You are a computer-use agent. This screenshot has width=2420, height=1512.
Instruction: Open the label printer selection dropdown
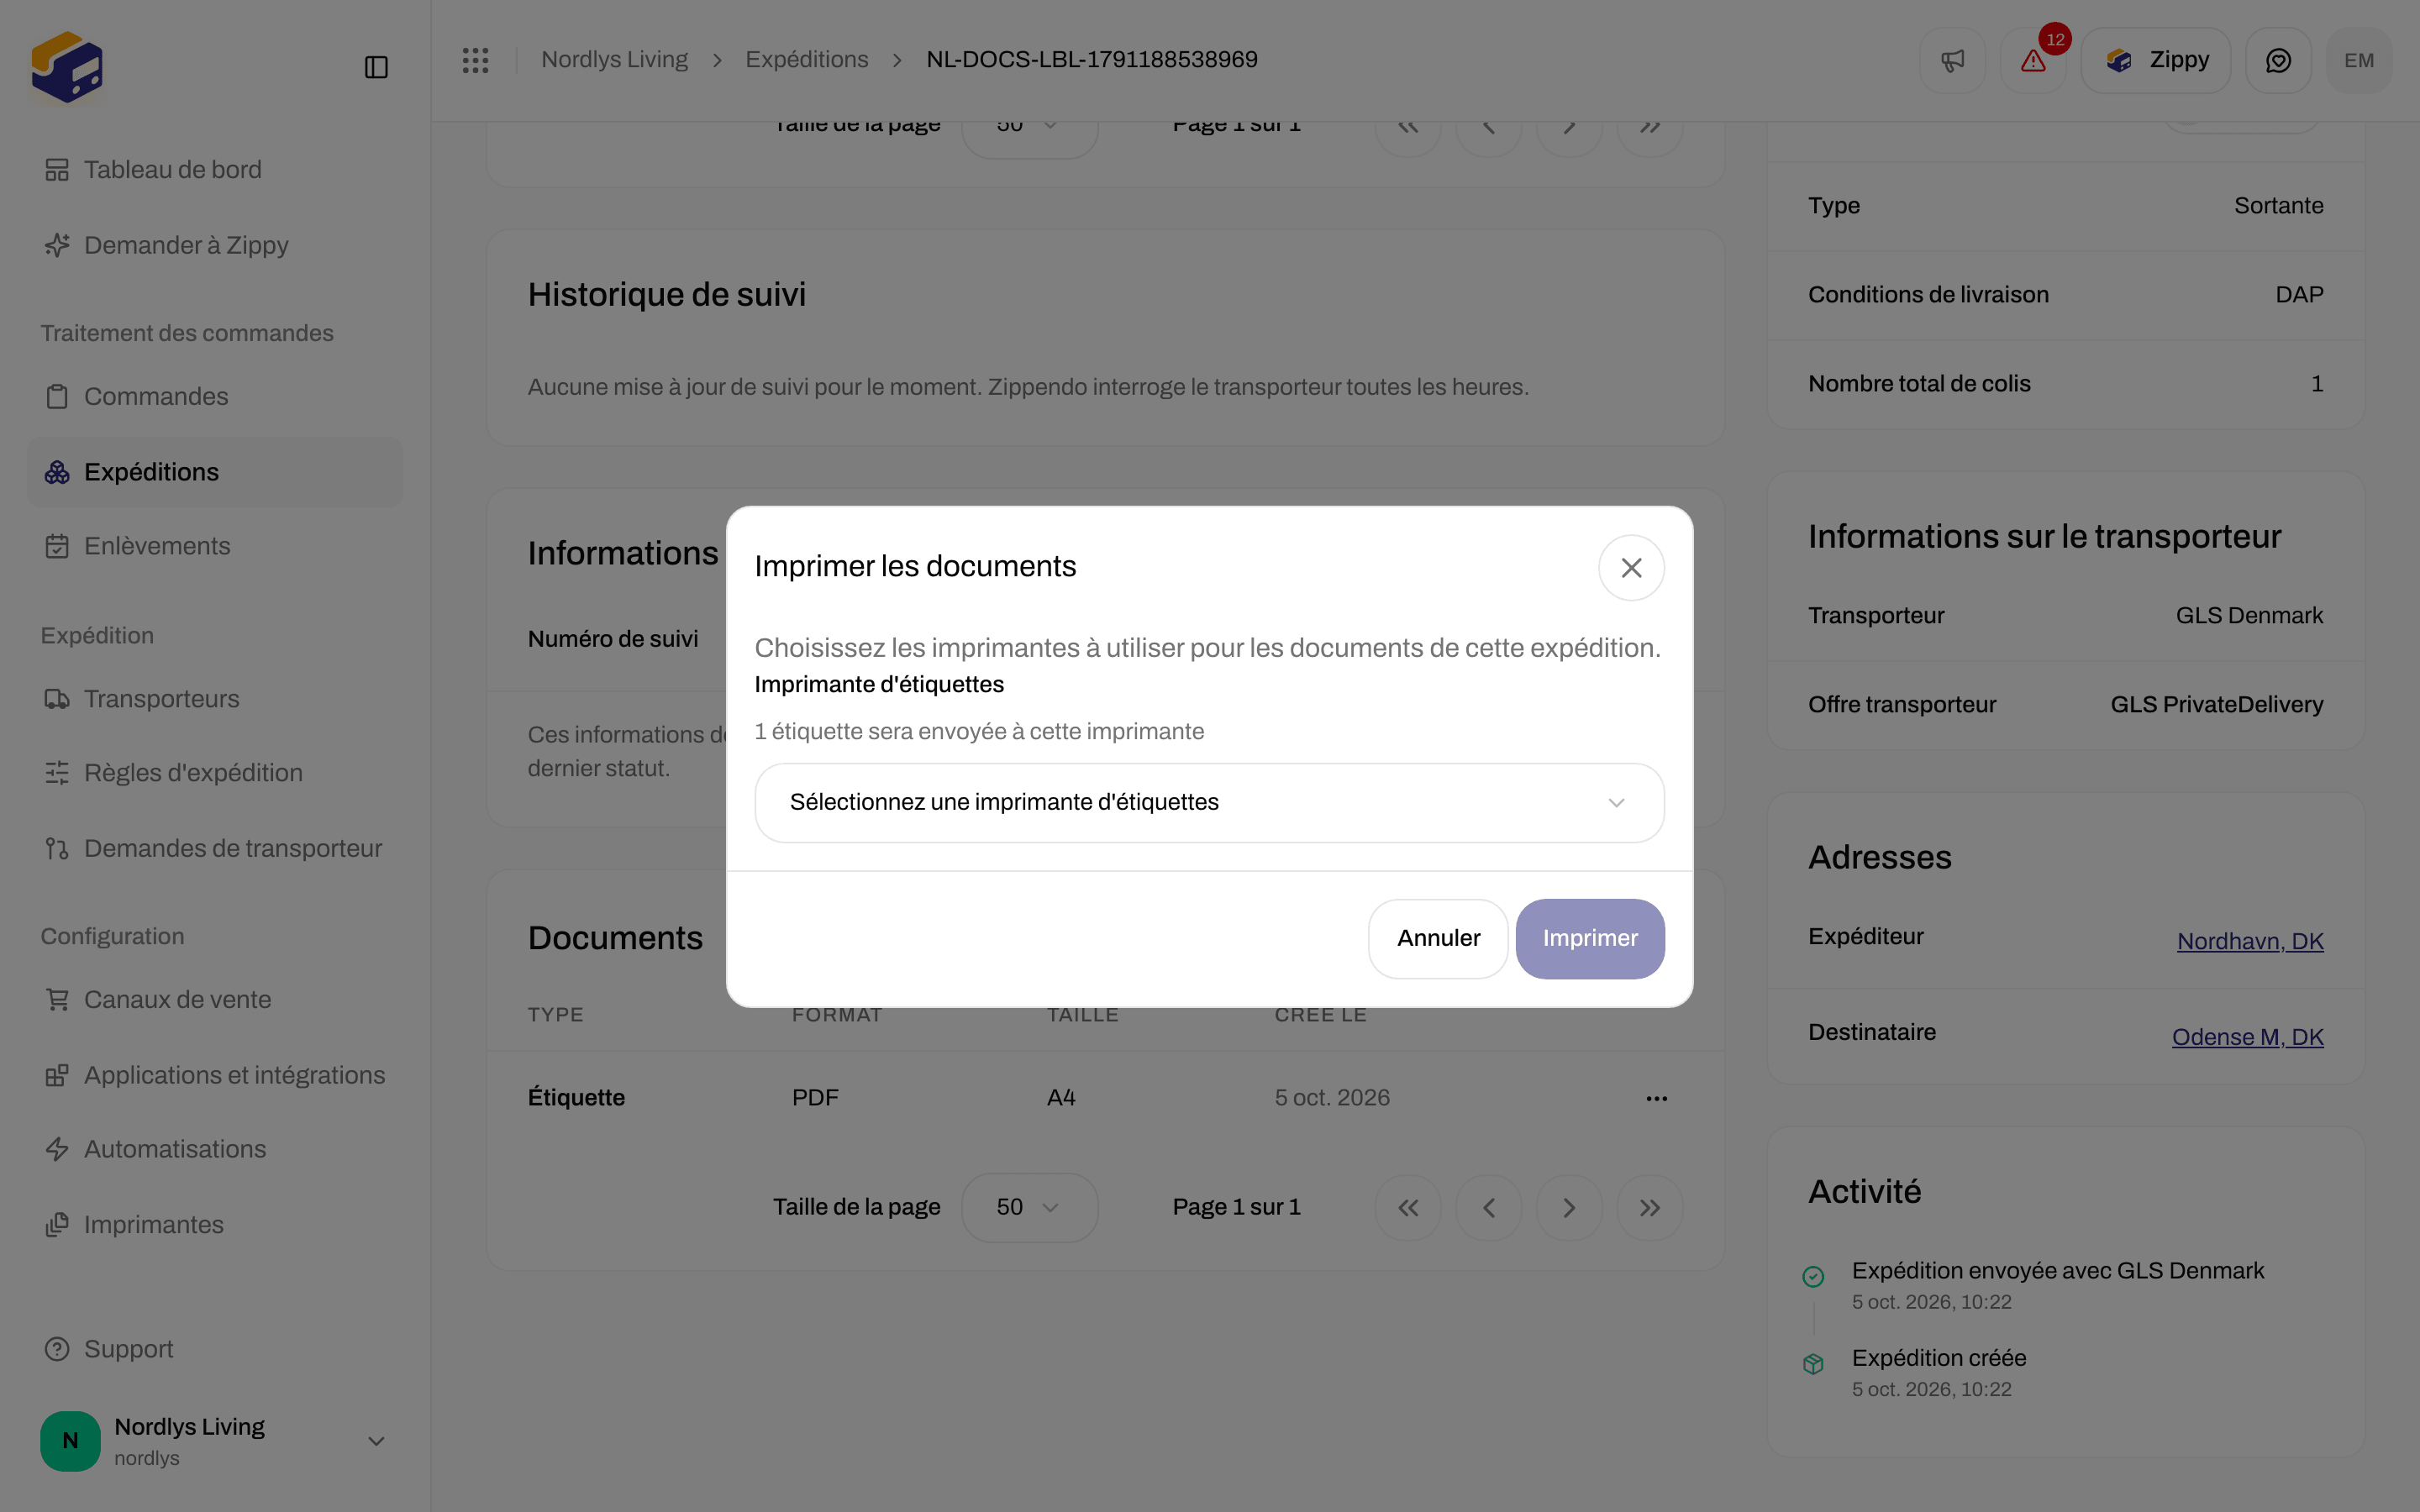(1209, 802)
